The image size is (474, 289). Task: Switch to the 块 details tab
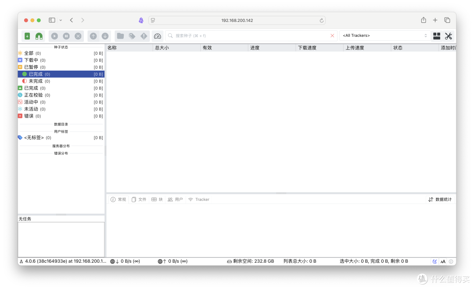(157, 199)
